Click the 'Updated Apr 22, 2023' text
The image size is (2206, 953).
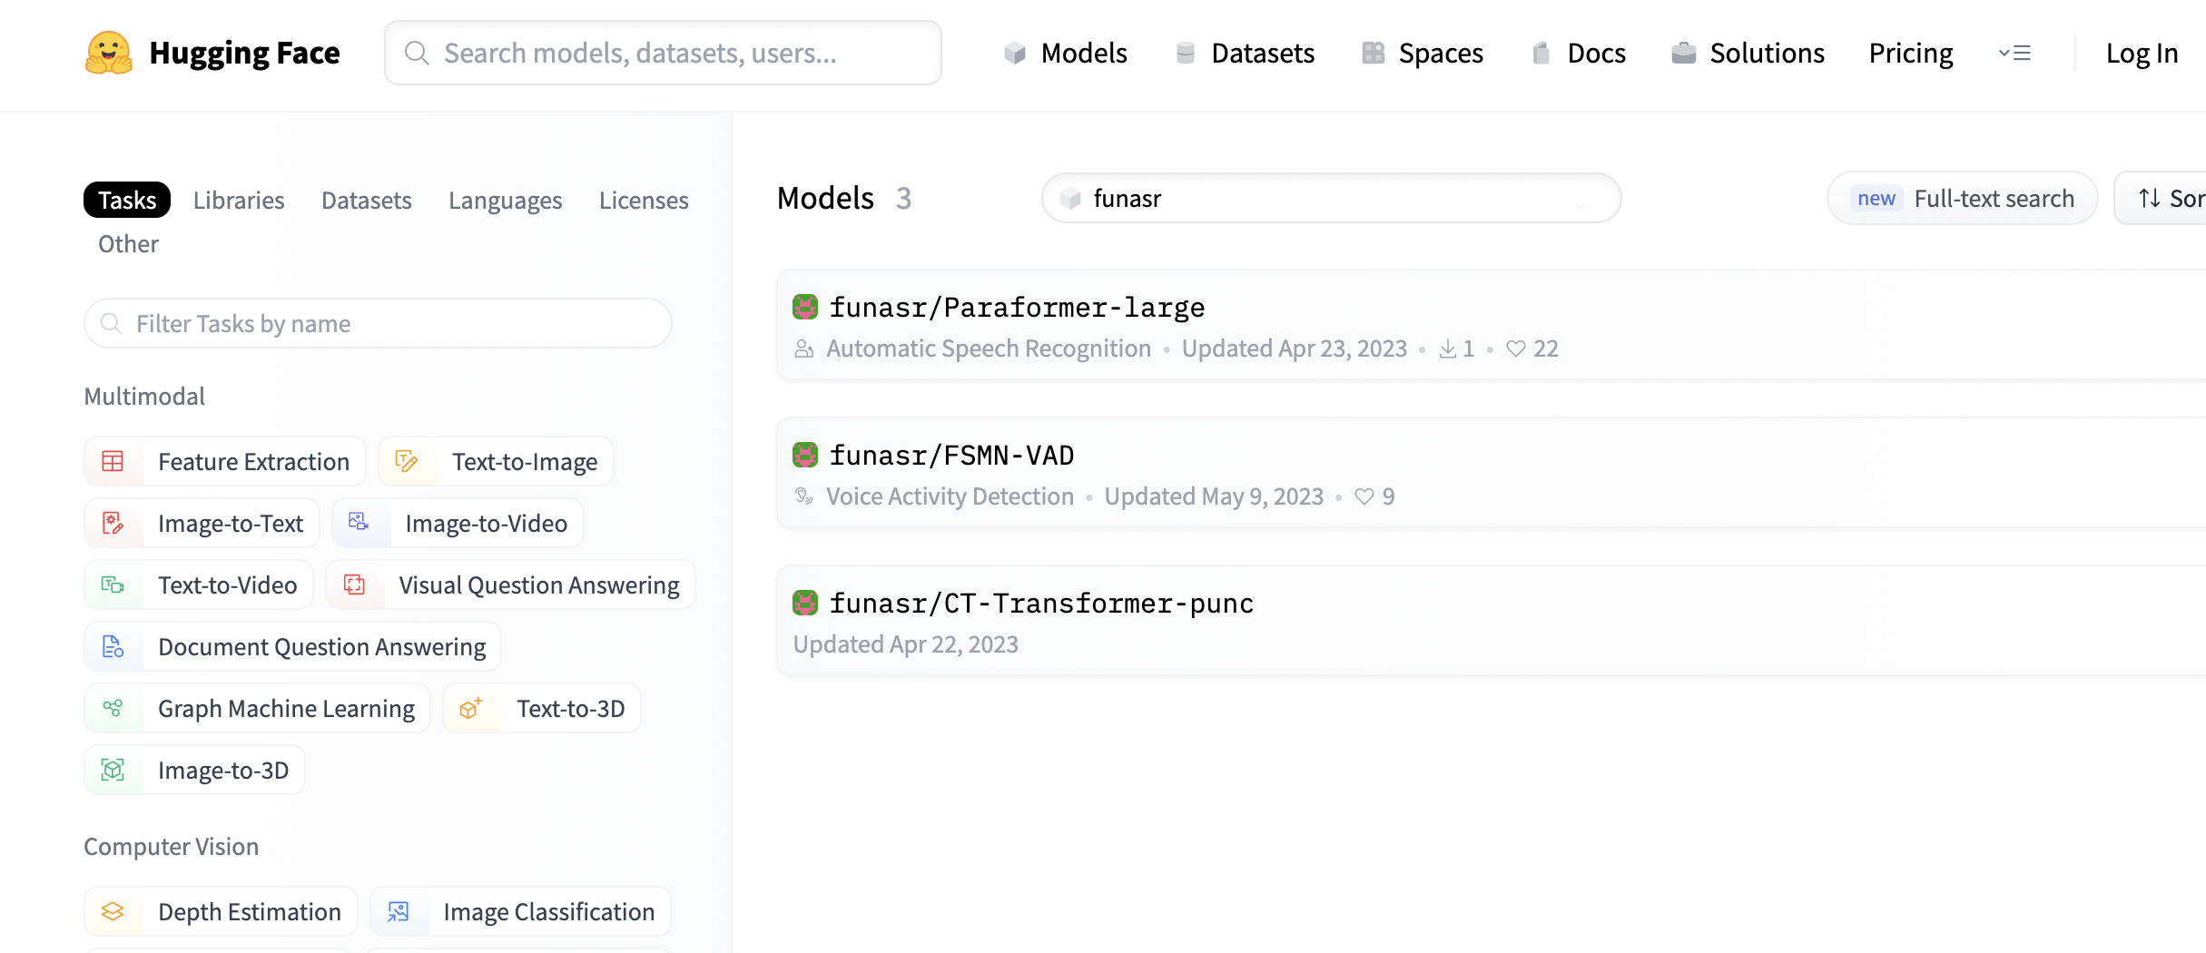tap(906, 644)
